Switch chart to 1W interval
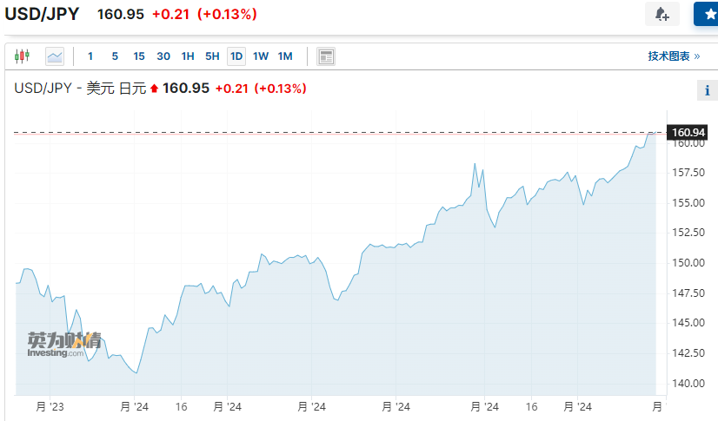This screenshot has height=421, width=718. point(261,56)
